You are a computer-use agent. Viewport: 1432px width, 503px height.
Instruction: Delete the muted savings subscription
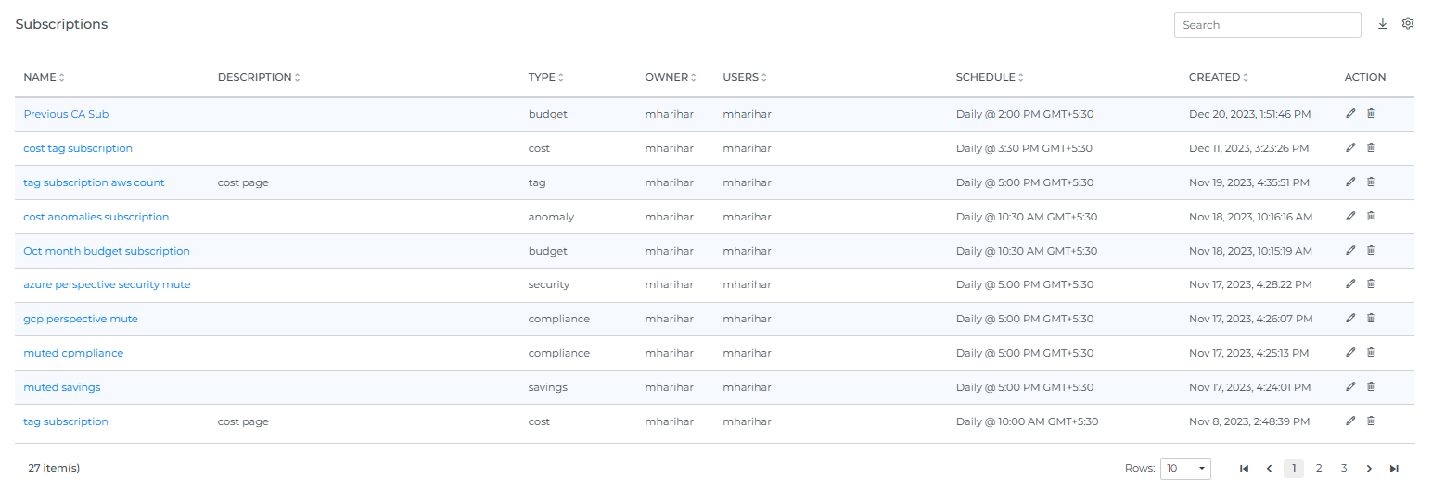click(1371, 387)
